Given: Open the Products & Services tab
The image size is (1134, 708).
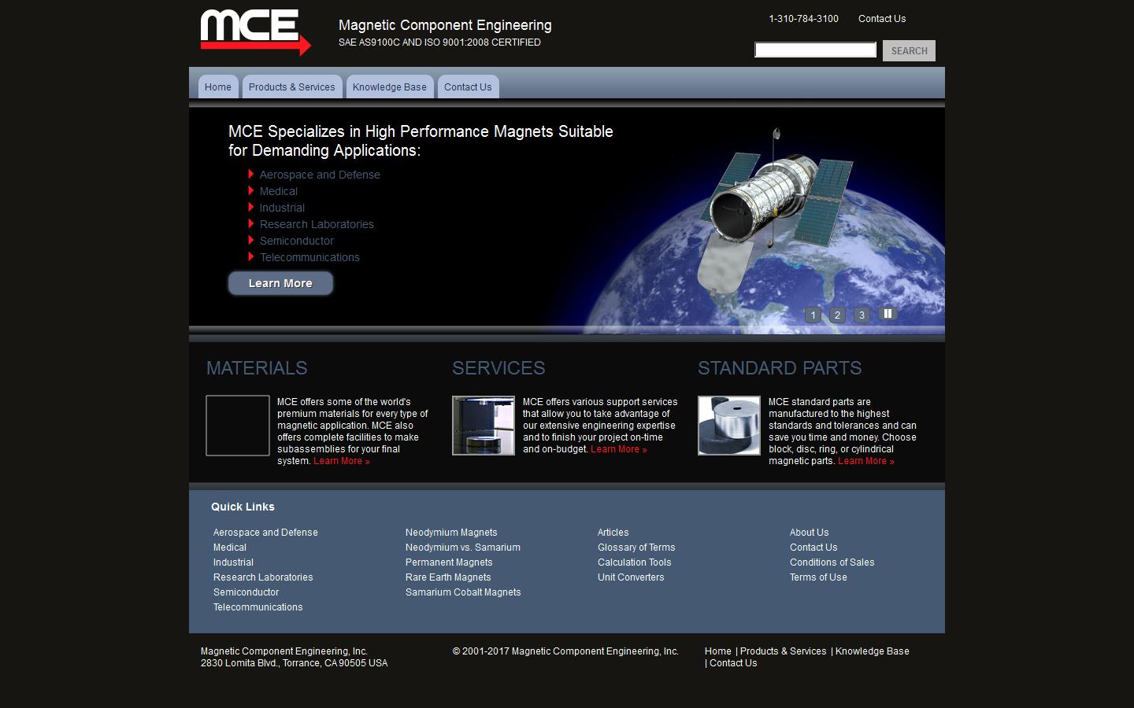Looking at the screenshot, I should (x=291, y=87).
